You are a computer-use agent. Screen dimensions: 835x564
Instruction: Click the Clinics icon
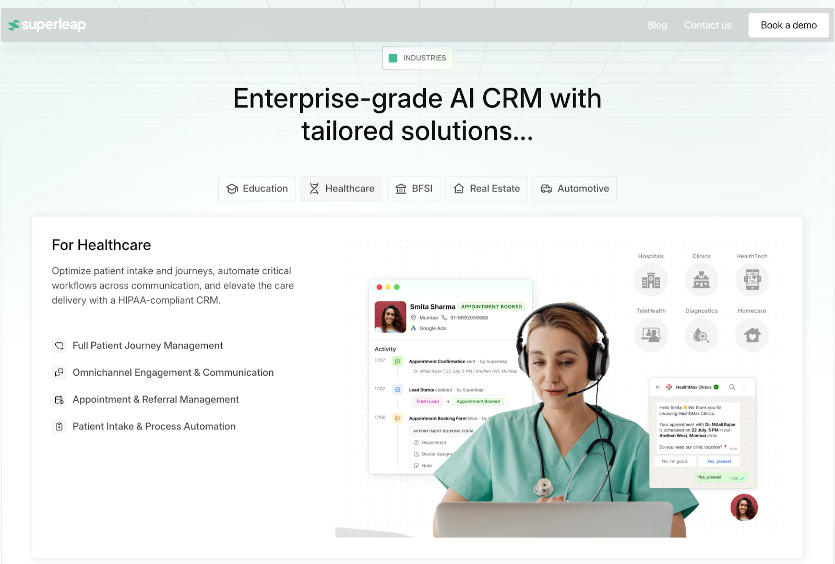coord(701,280)
